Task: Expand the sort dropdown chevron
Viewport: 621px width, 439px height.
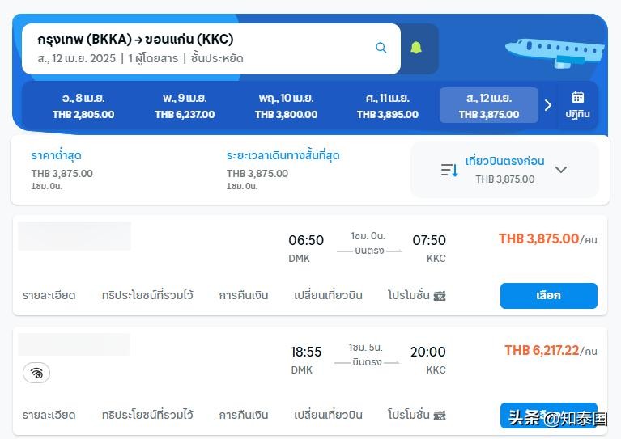Action: tap(561, 170)
